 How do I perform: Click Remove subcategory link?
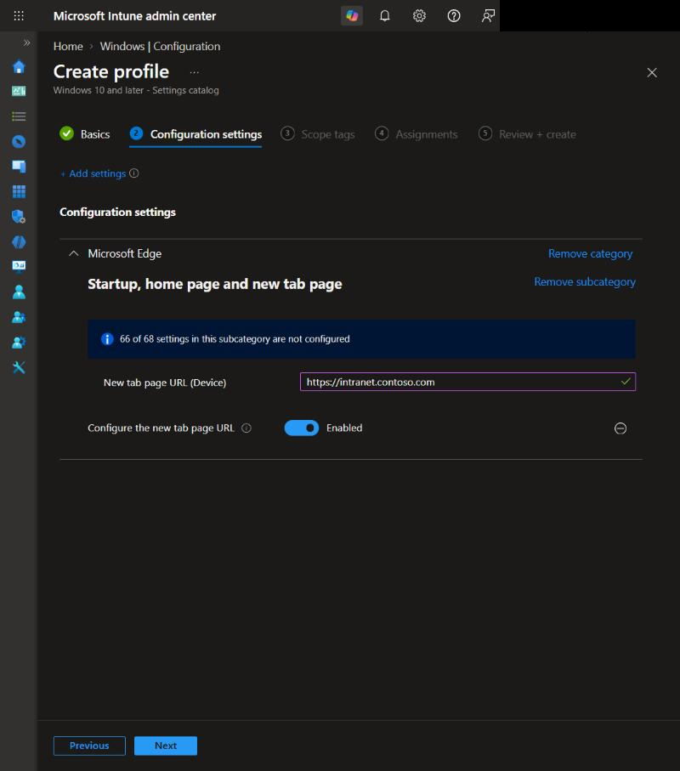[x=585, y=281]
